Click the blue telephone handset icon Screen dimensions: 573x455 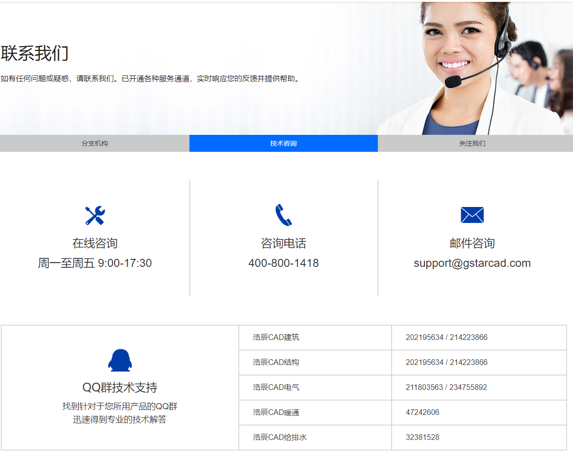[283, 215]
